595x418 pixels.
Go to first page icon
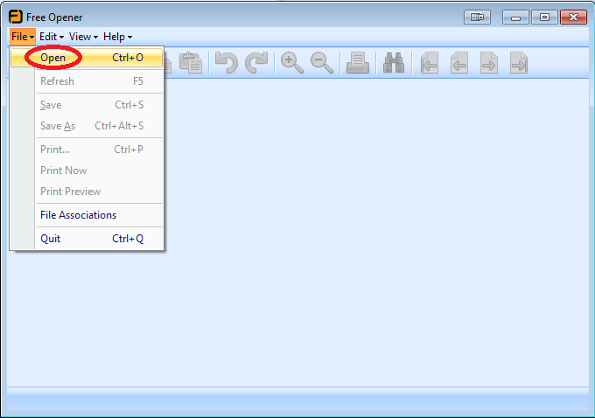click(430, 63)
